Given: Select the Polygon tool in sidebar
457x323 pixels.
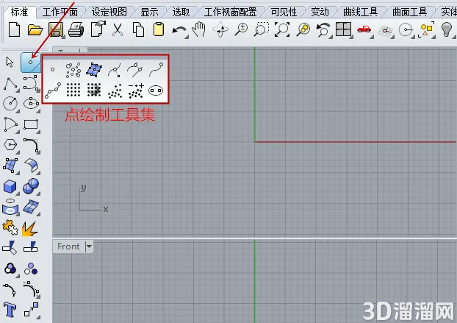Looking at the screenshot, I should point(11,145).
